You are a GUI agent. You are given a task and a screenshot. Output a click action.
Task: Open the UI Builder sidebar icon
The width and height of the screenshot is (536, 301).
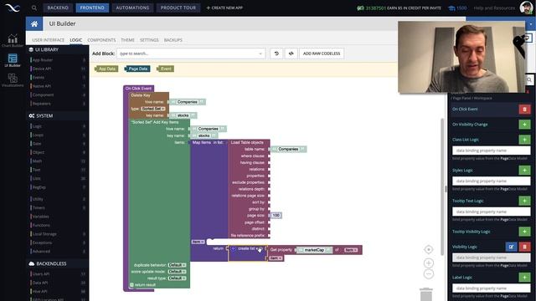pyautogui.click(x=13, y=60)
